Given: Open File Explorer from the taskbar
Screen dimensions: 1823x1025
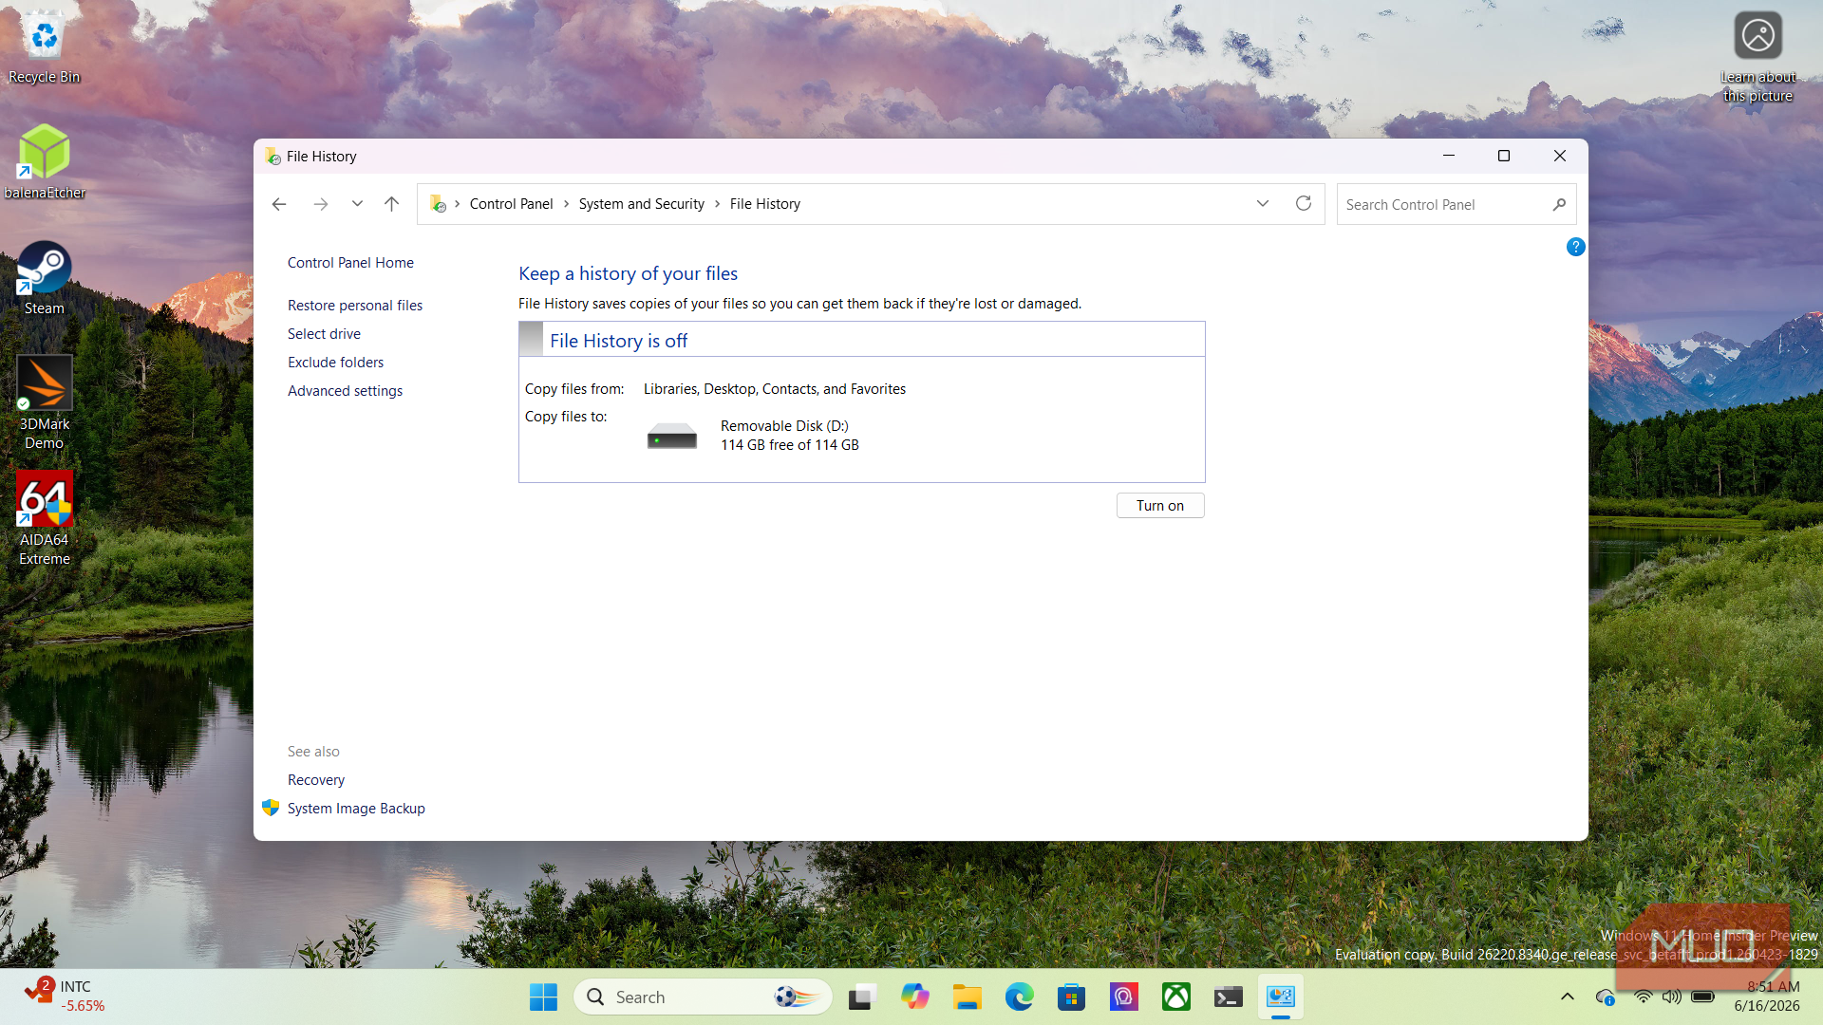Looking at the screenshot, I should click(x=967, y=997).
